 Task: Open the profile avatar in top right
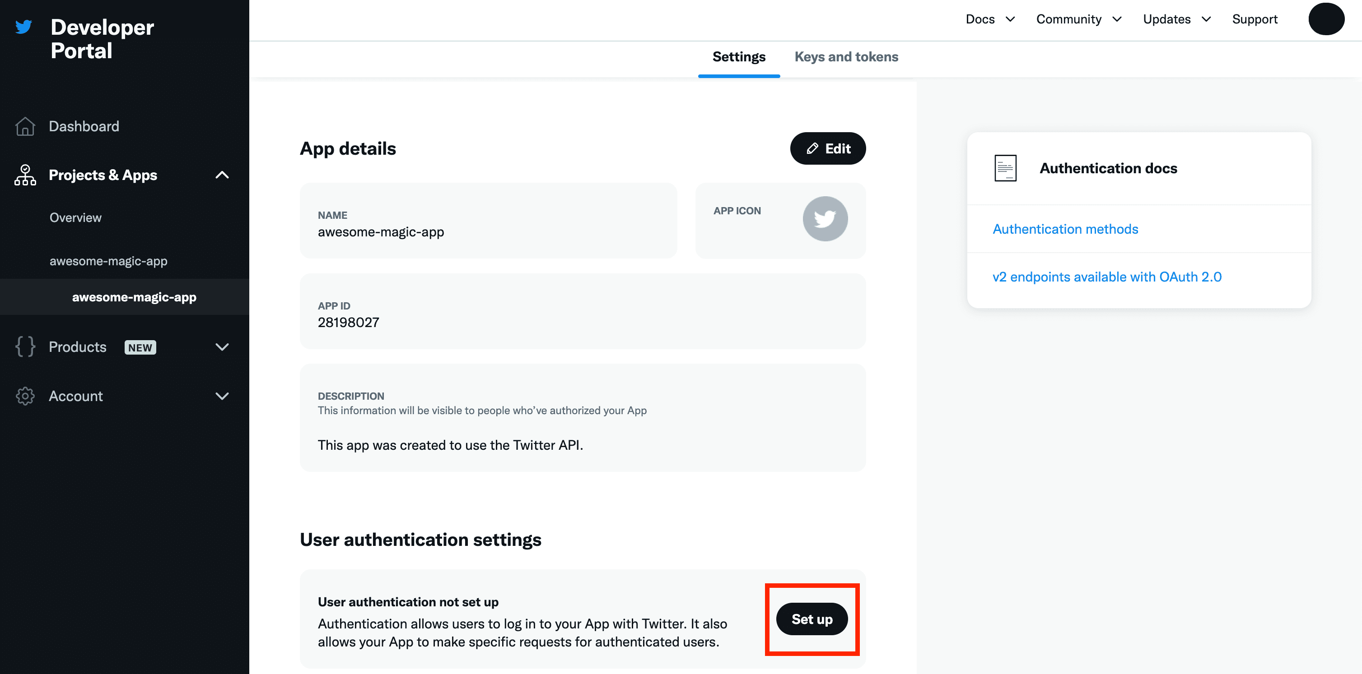coord(1326,19)
